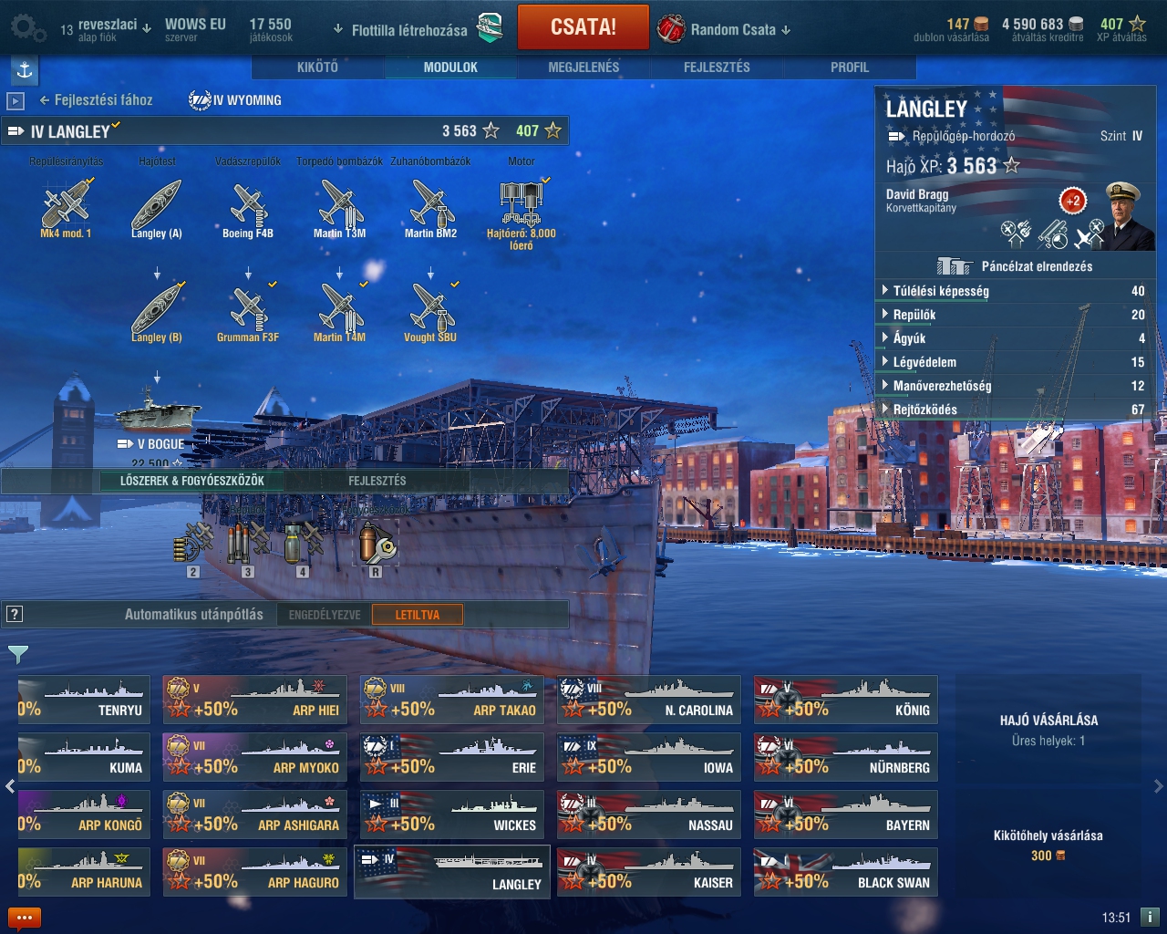
Task: Select the Vought SBU dive bomber module
Action: pos(430,310)
